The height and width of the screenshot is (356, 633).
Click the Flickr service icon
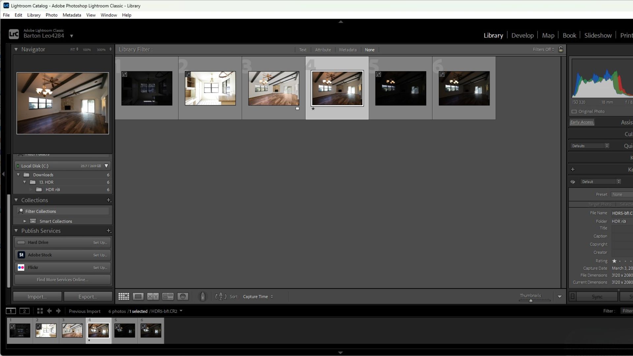click(21, 267)
